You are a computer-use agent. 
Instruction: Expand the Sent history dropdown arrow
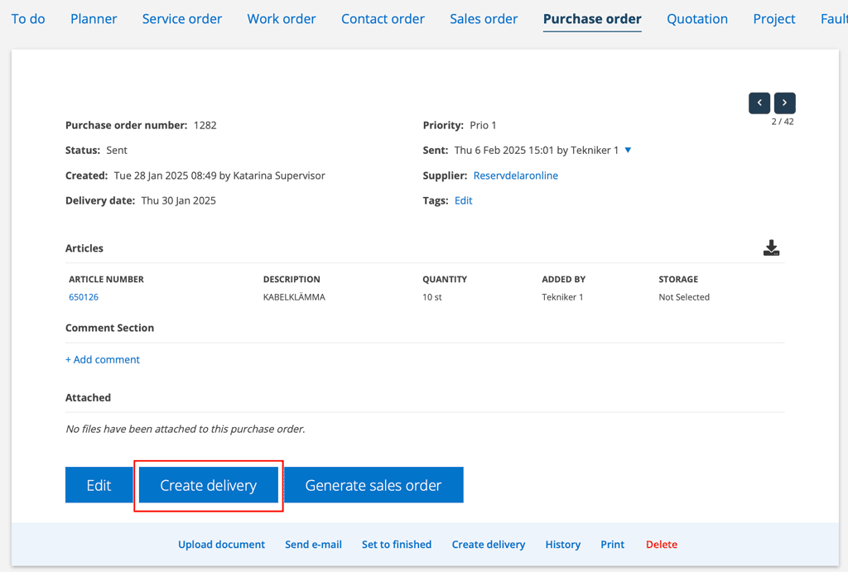[x=628, y=151]
